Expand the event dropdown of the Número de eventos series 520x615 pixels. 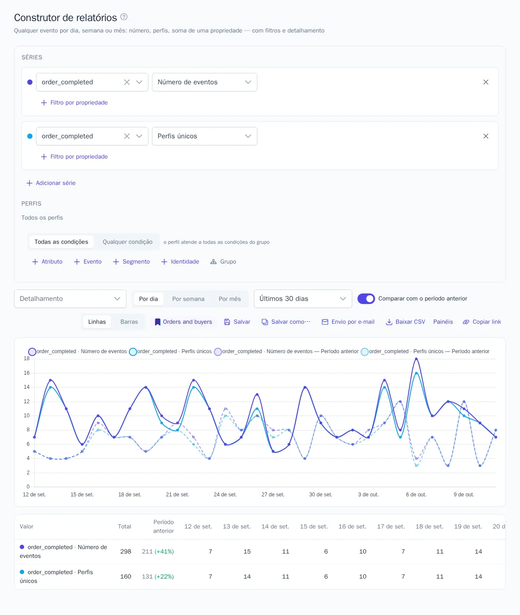pyautogui.click(x=139, y=82)
